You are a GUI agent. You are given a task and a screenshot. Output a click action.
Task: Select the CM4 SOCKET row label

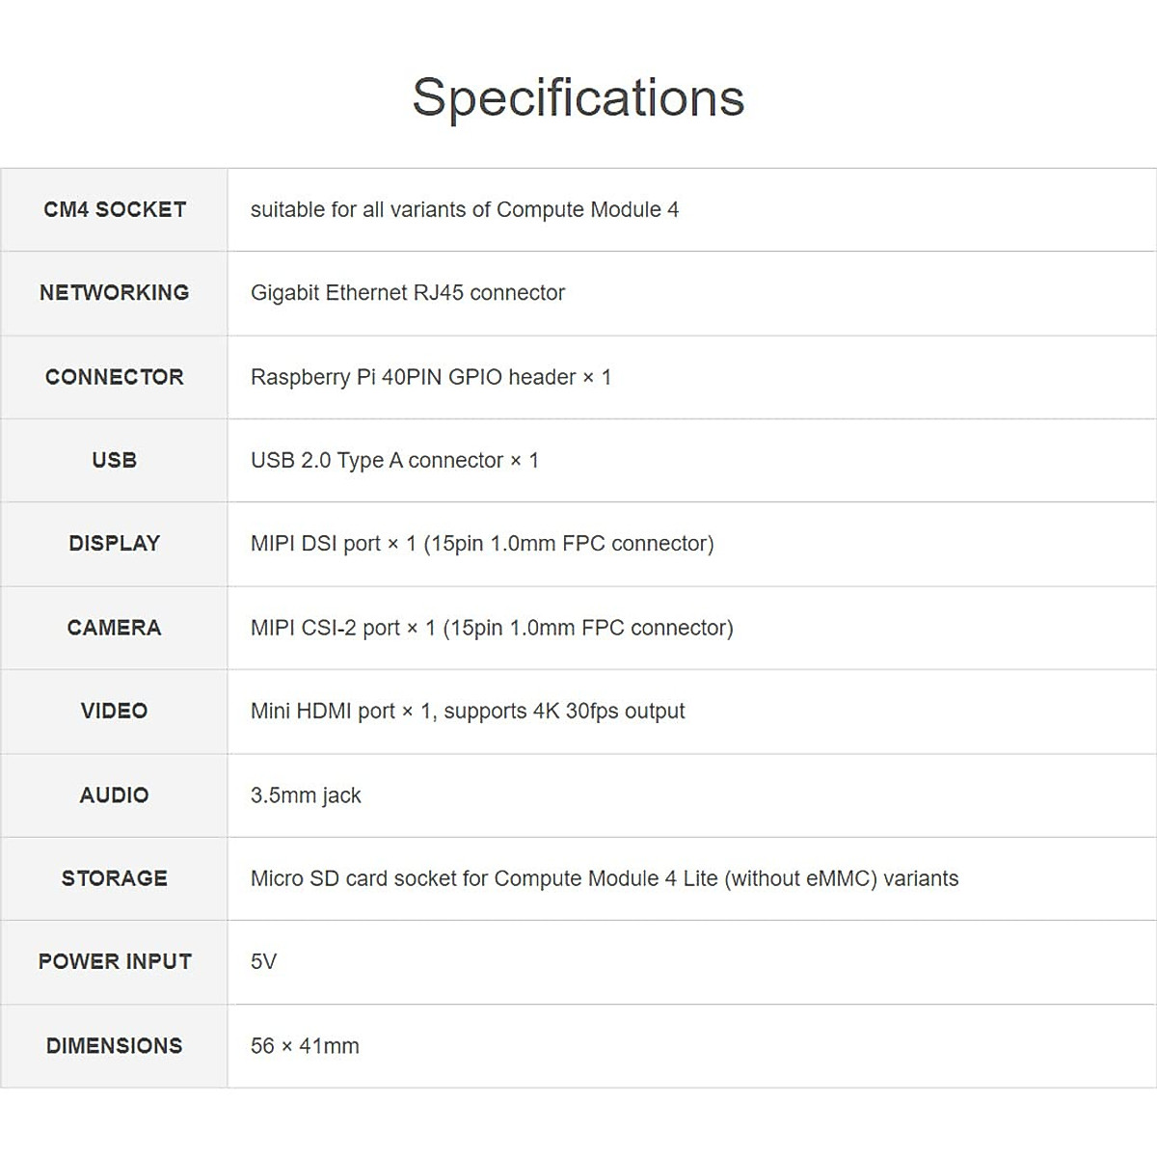point(115,209)
